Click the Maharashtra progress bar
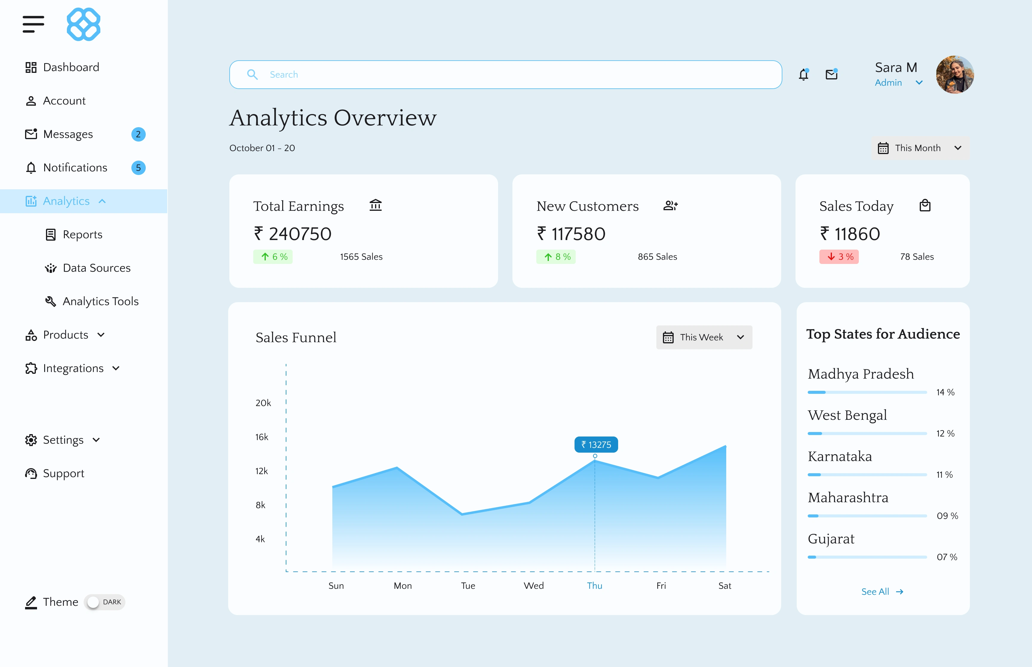The height and width of the screenshot is (667, 1032). [x=867, y=516]
